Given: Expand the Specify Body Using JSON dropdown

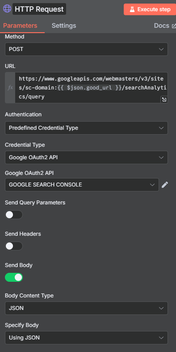Looking at the screenshot, I should pos(86,338).
